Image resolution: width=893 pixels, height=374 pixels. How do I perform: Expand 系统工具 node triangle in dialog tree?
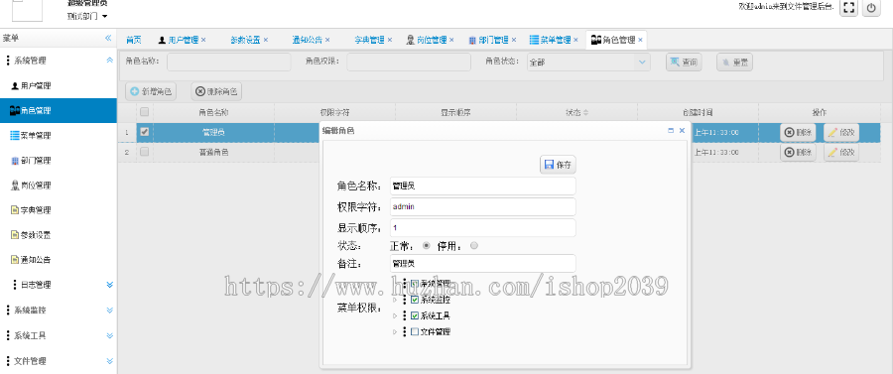(395, 315)
